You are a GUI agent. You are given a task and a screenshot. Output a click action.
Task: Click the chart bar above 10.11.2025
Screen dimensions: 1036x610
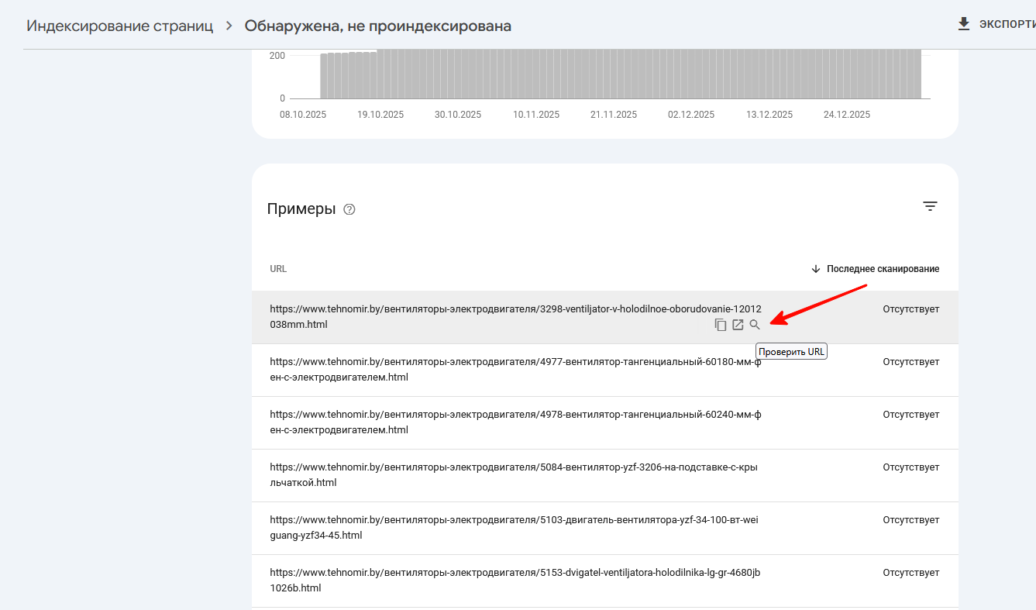536,74
